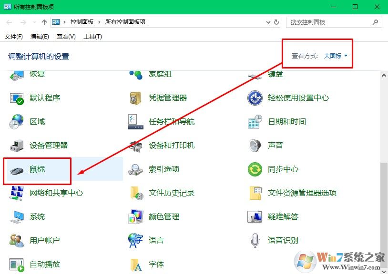Click the 设备管理器 link text

click(x=49, y=146)
